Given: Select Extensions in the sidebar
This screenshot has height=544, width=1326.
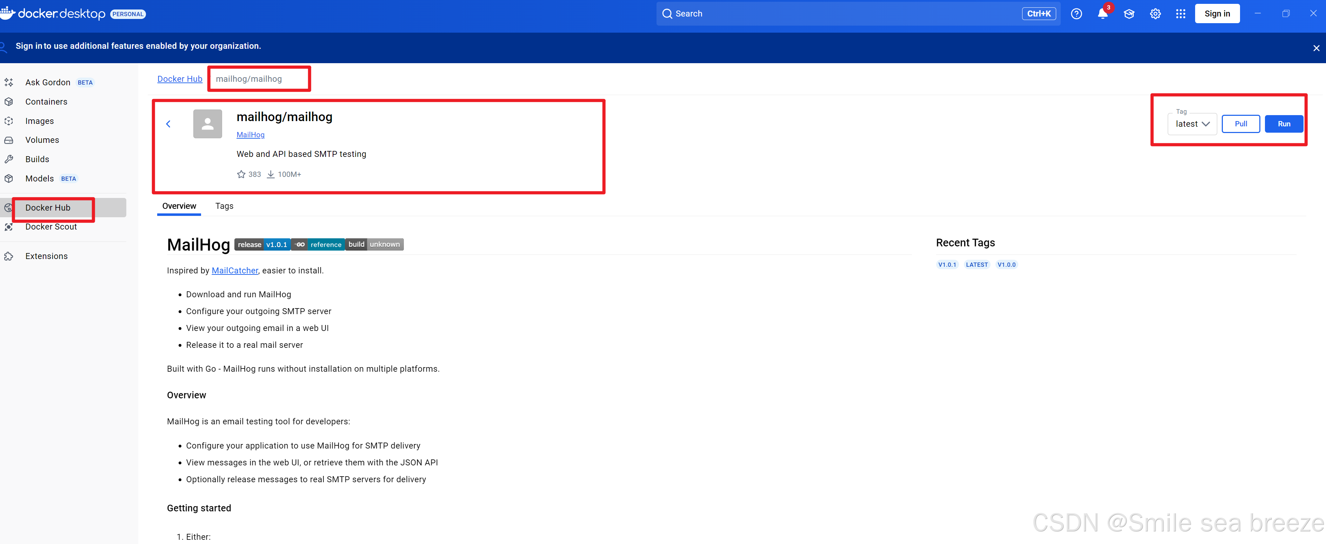Looking at the screenshot, I should point(46,256).
